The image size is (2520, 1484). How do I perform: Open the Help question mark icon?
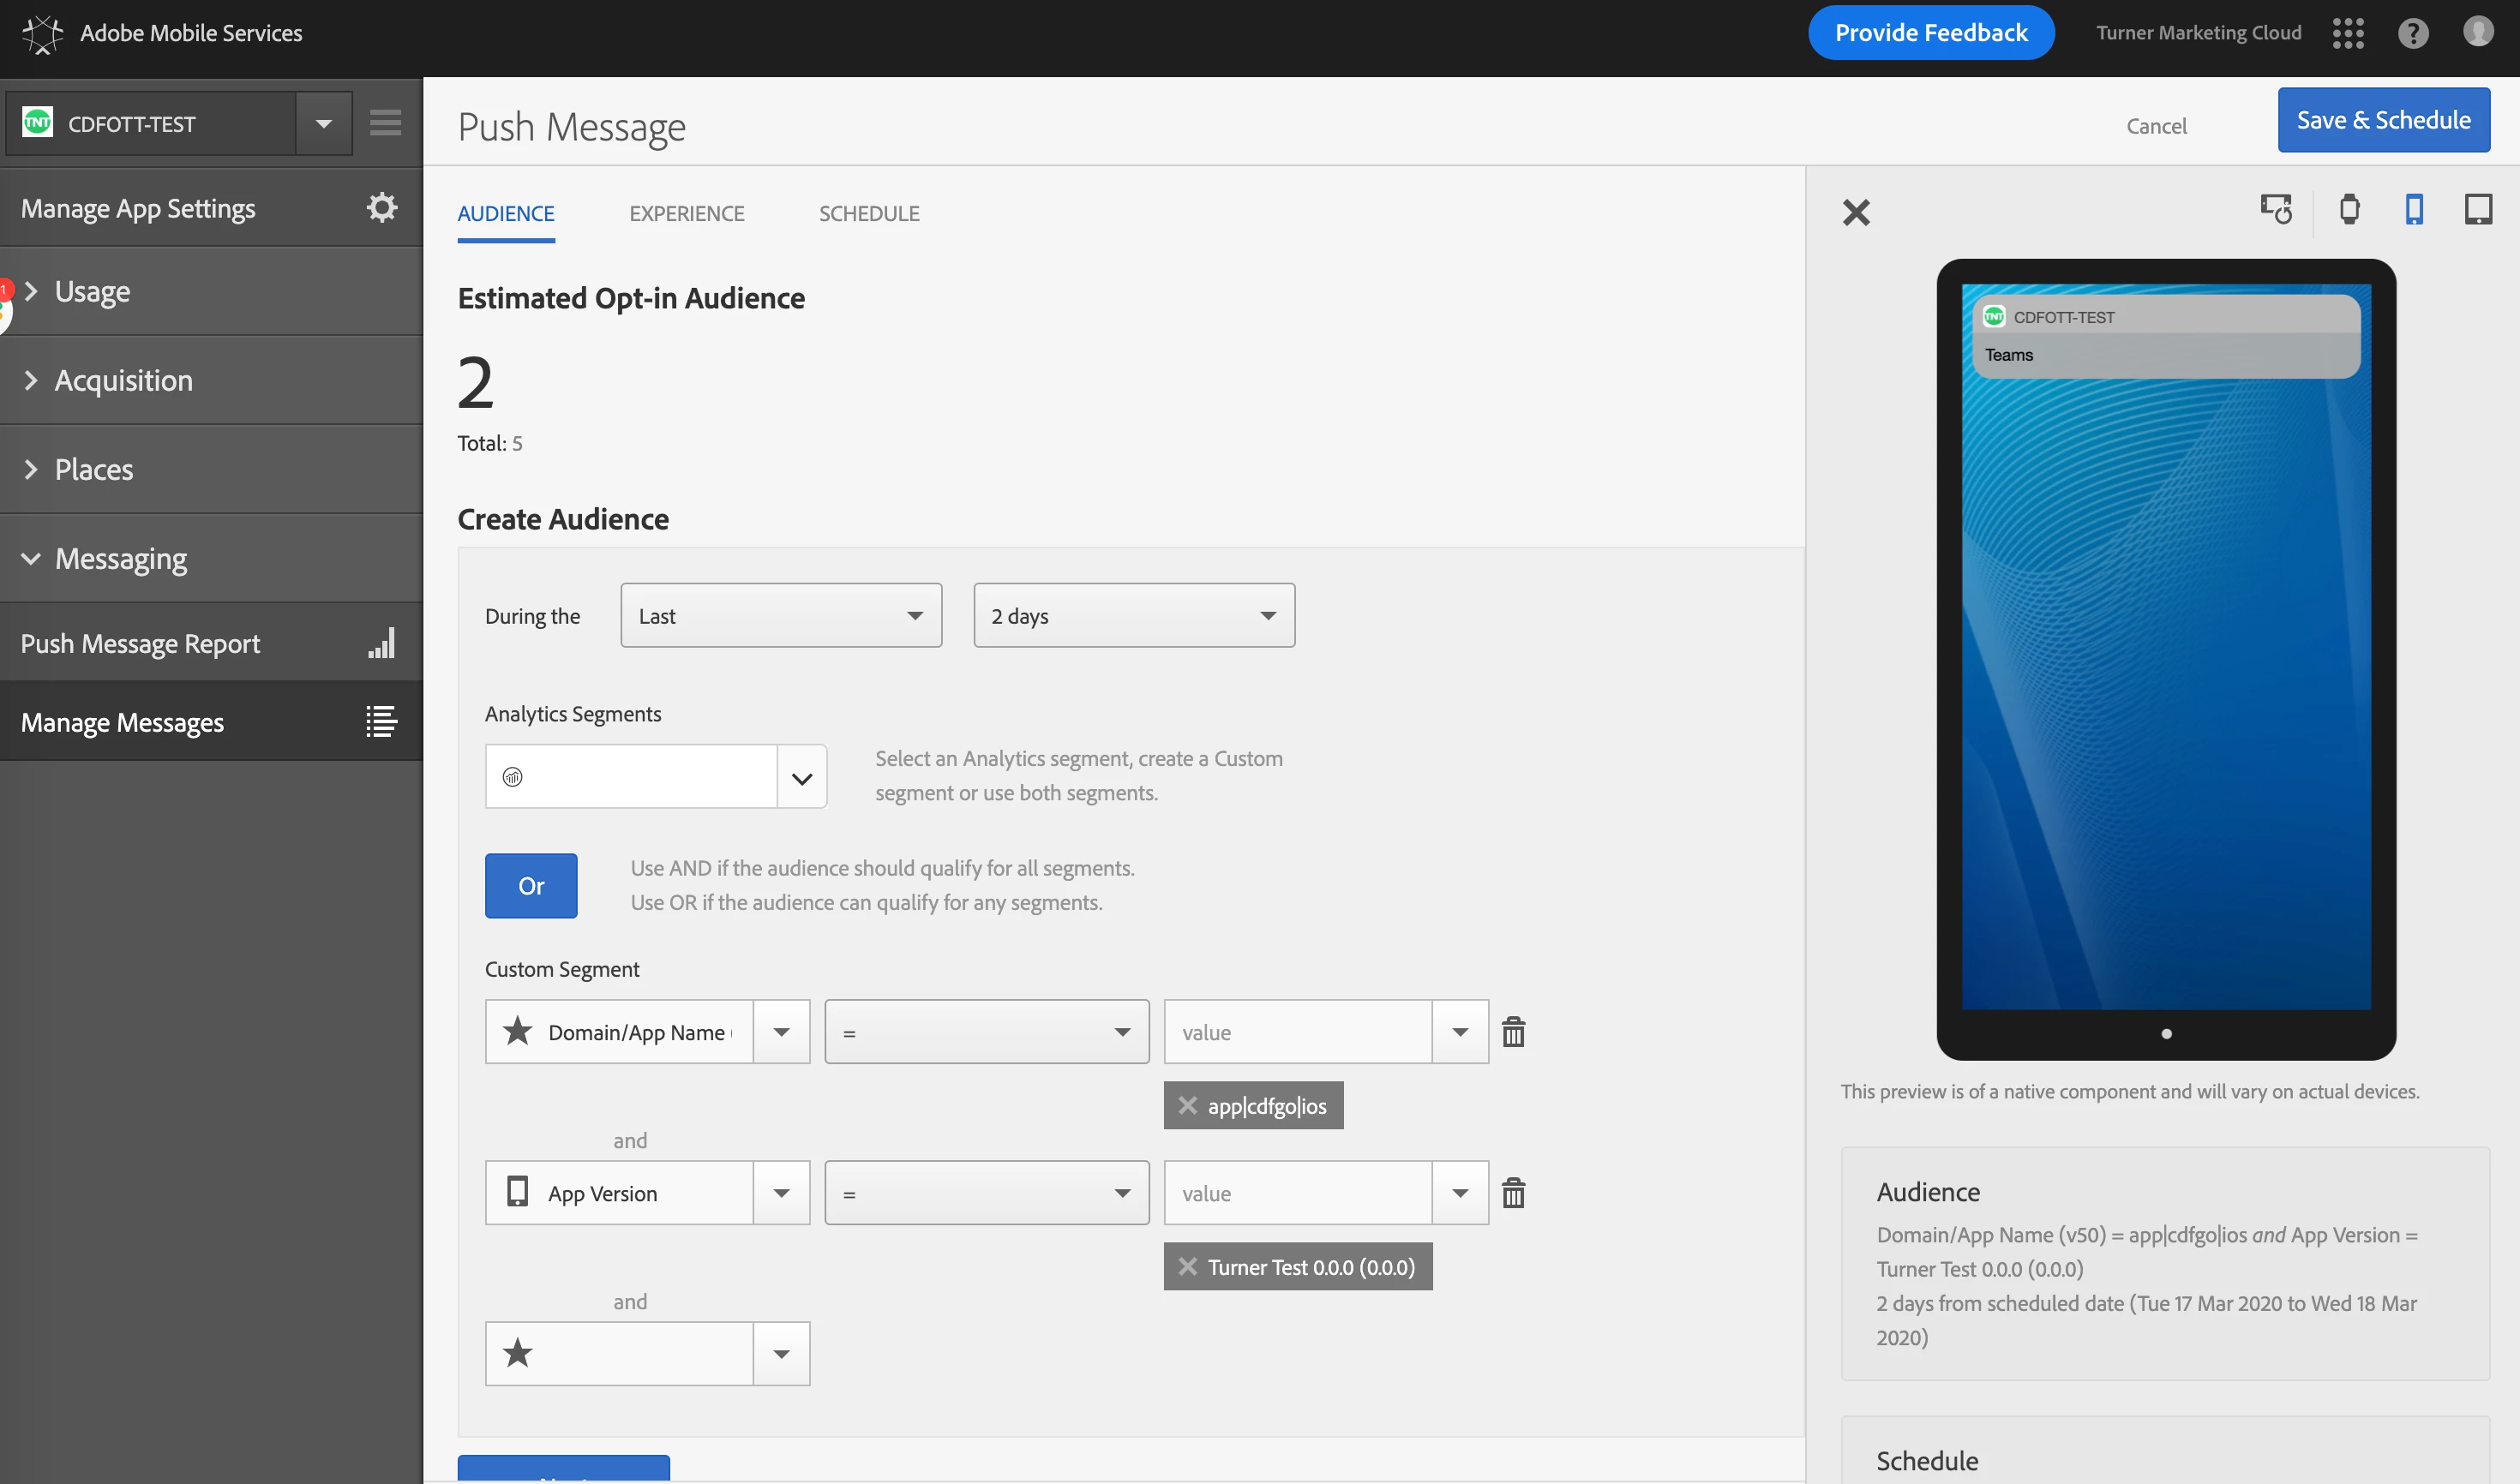pos(2412,33)
